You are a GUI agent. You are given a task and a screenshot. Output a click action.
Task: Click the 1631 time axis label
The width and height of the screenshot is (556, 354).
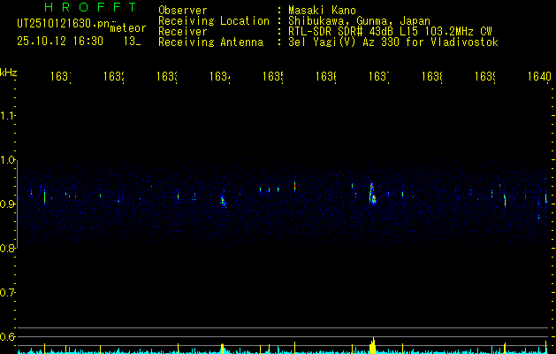pyautogui.click(x=61, y=76)
